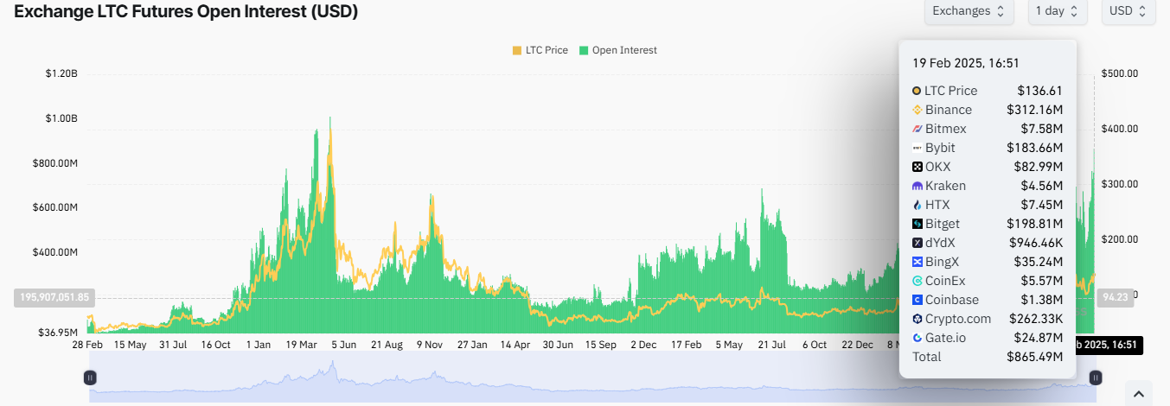The width and height of the screenshot is (1170, 406).
Task: Click the left range slider handle
Action: [89, 377]
